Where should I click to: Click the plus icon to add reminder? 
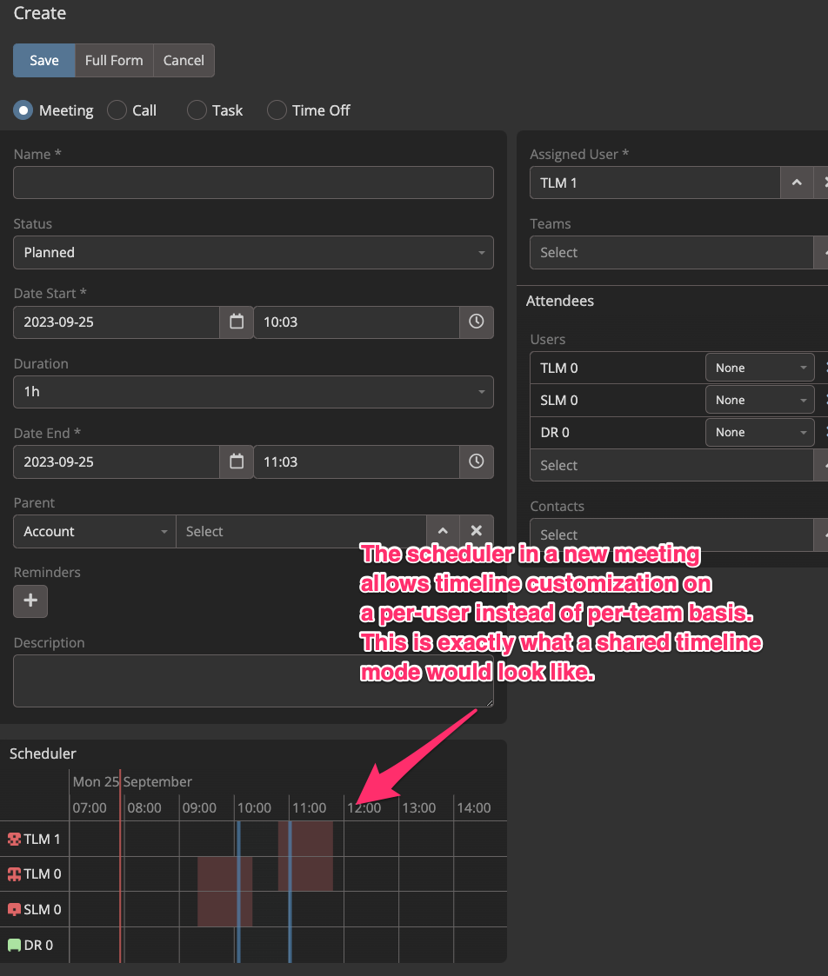coord(30,601)
